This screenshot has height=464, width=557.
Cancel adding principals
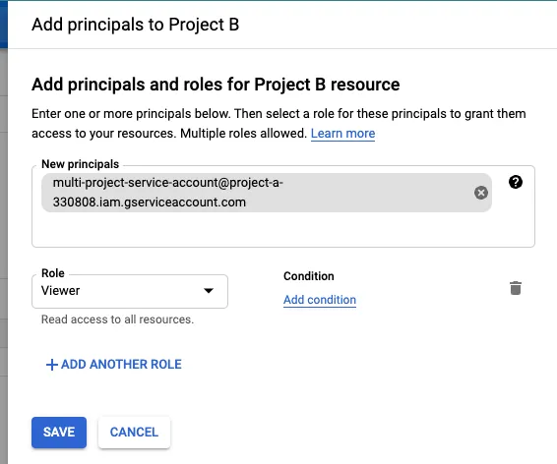[x=134, y=433]
